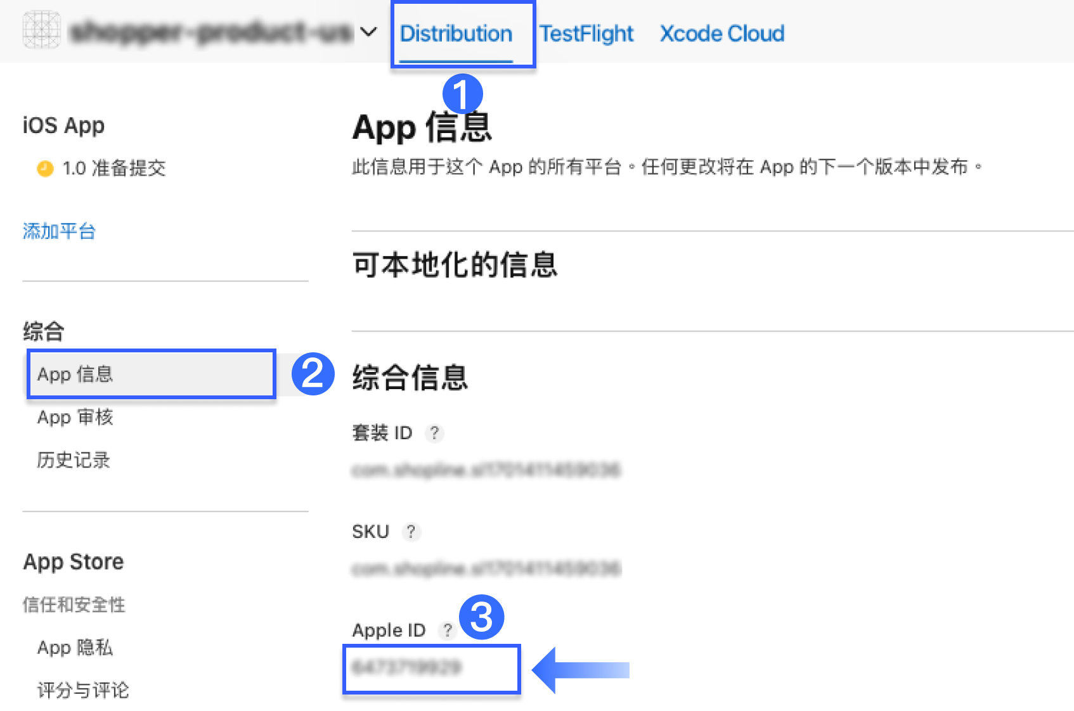Open App 审核 in the sidebar
The height and width of the screenshot is (711, 1074).
click(x=75, y=417)
